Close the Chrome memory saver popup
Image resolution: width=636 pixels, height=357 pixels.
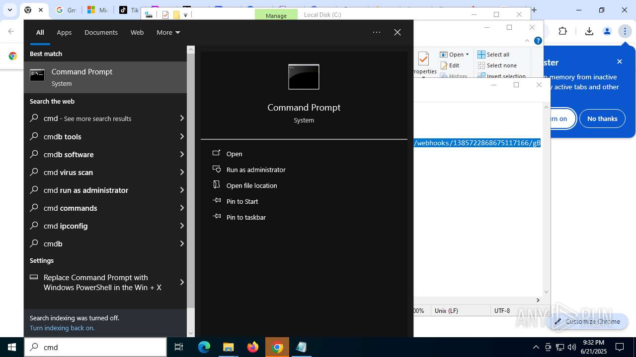click(620, 61)
